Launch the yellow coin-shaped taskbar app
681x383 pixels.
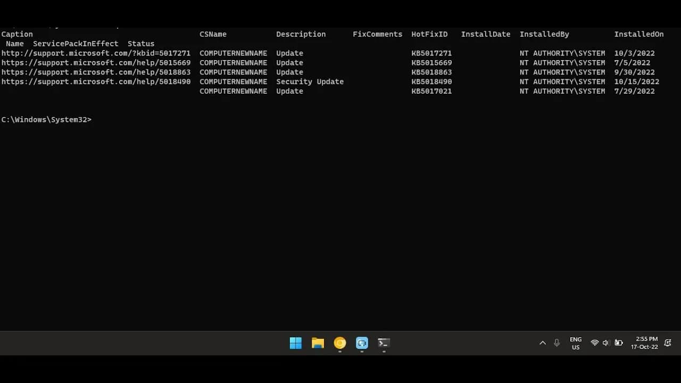339,343
